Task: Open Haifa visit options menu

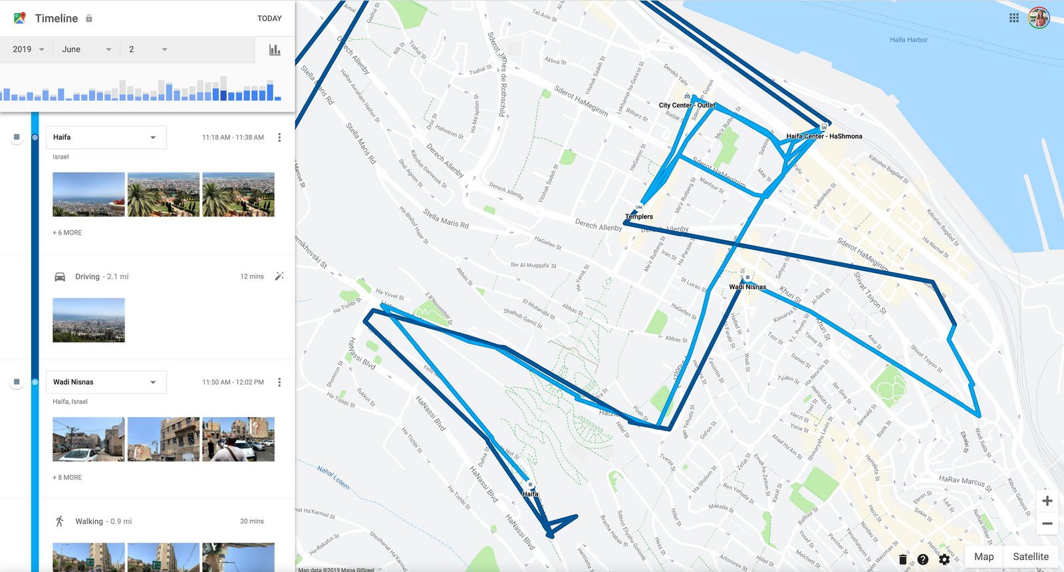Action: click(279, 138)
